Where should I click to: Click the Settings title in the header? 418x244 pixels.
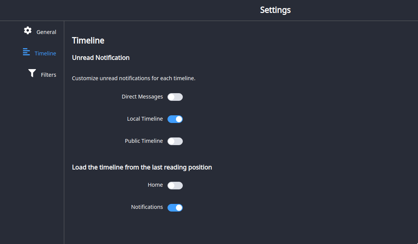(x=275, y=10)
